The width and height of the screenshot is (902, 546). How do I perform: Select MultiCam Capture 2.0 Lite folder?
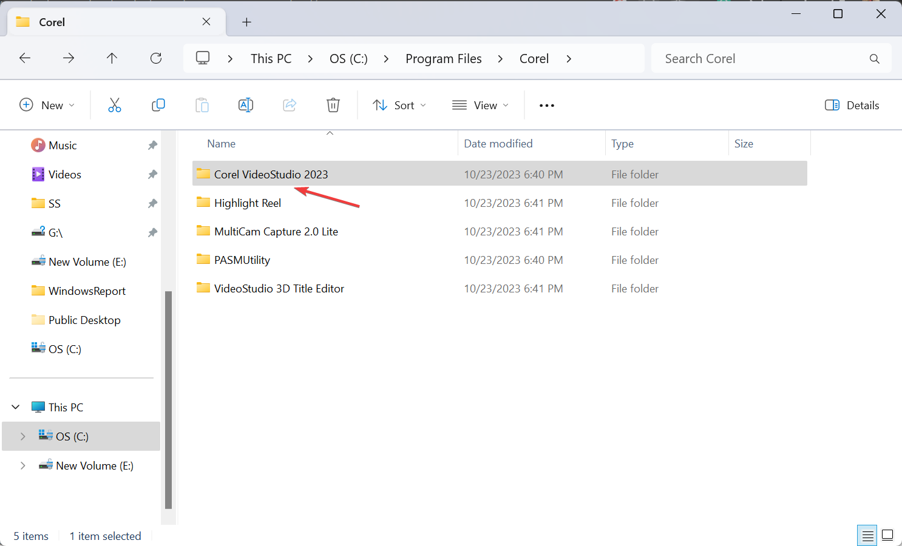tap(276, 231)
